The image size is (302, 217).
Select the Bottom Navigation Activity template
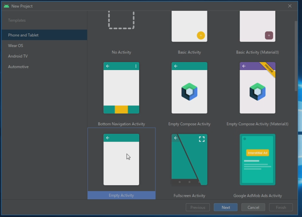(x=121, y=88)
